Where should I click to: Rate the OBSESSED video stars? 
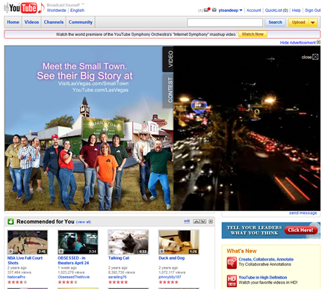[x=68, y=282]
